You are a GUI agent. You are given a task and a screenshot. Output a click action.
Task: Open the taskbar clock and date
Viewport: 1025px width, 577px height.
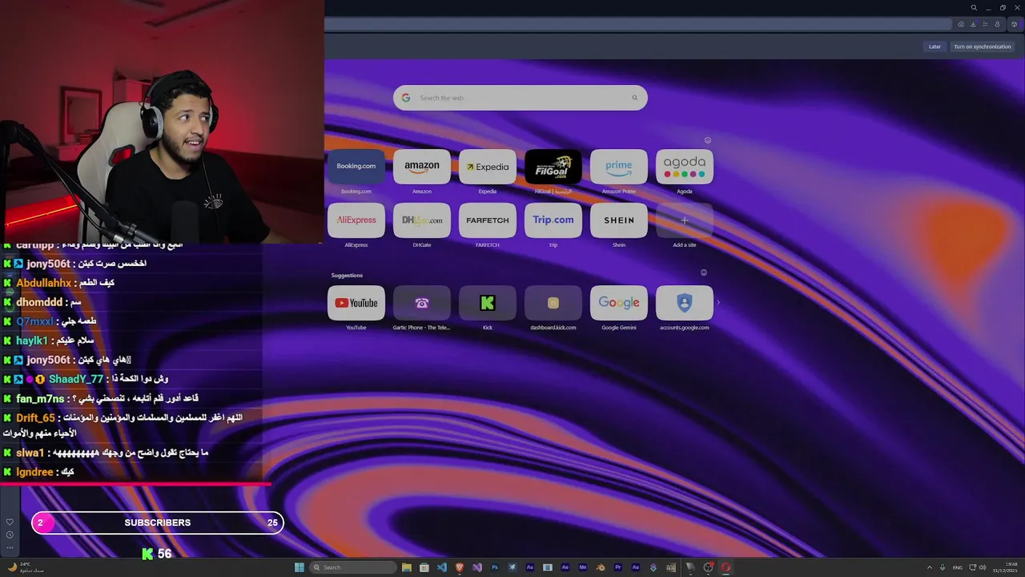tap(1005, 567)
